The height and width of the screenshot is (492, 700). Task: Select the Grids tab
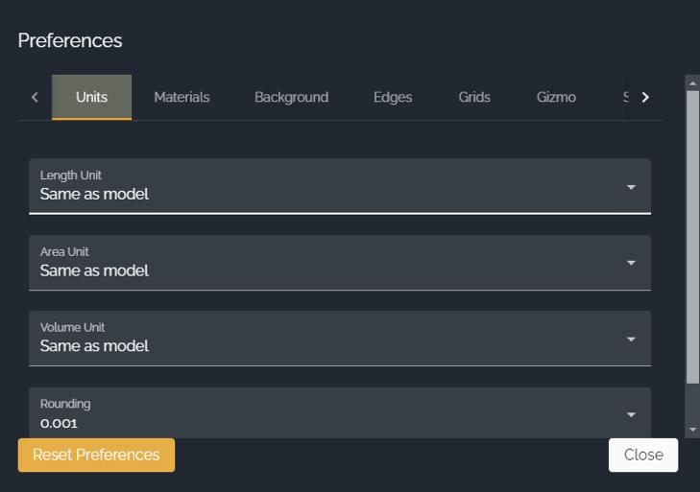[474, 97]
